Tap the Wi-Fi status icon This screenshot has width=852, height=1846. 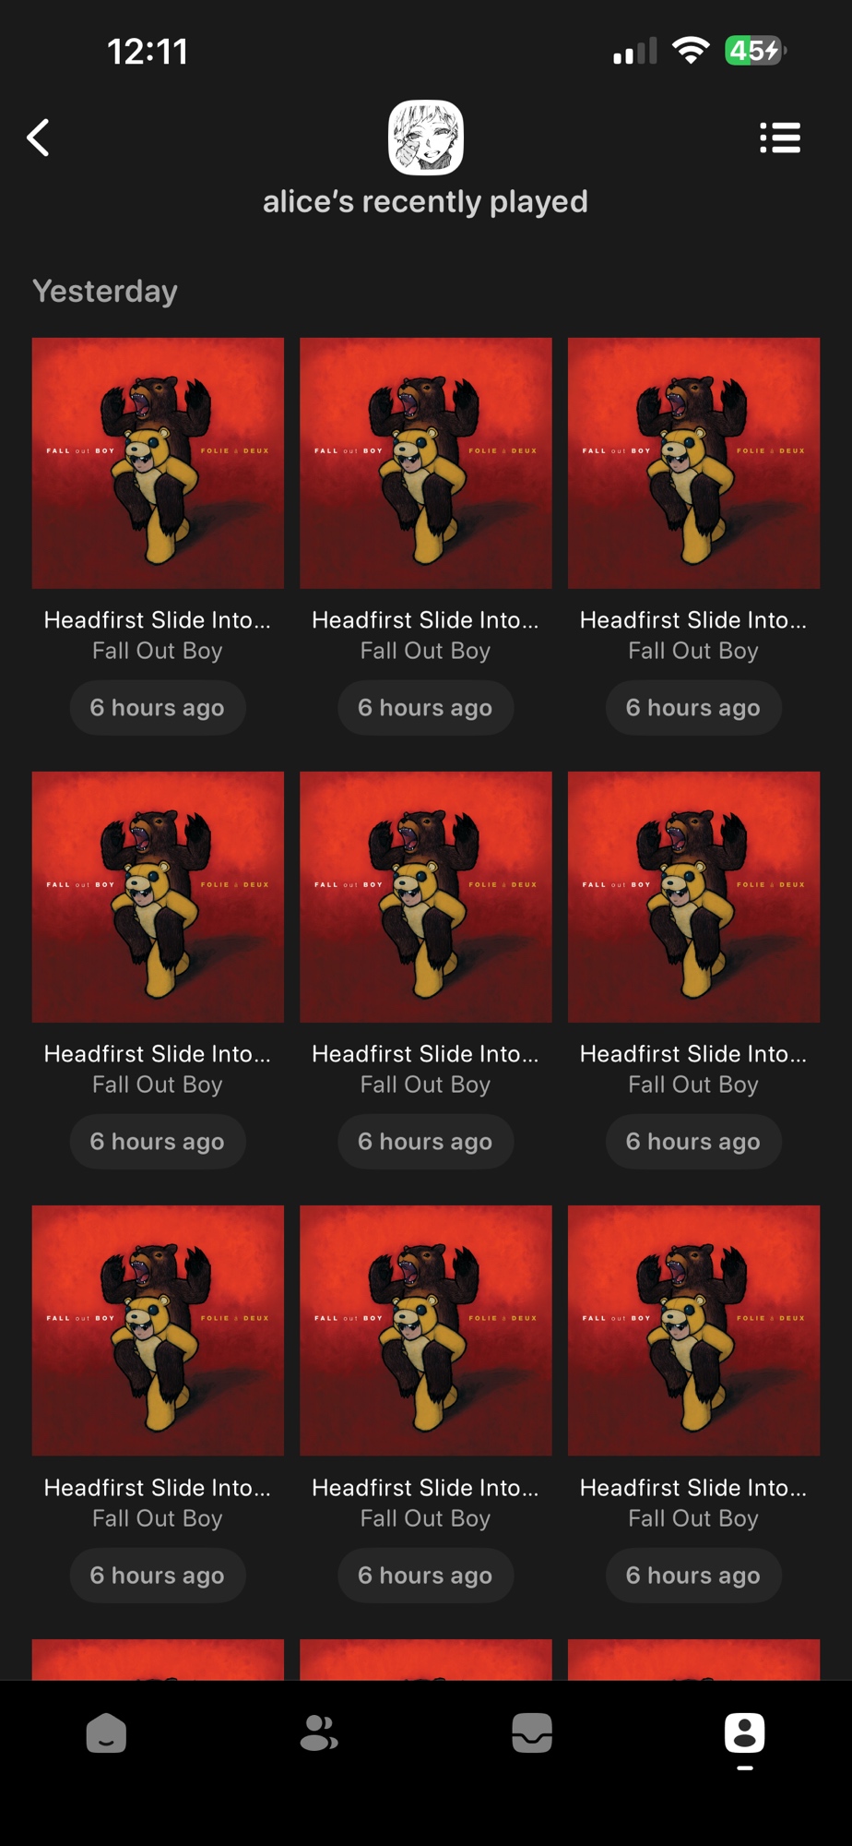click(691, 50)
